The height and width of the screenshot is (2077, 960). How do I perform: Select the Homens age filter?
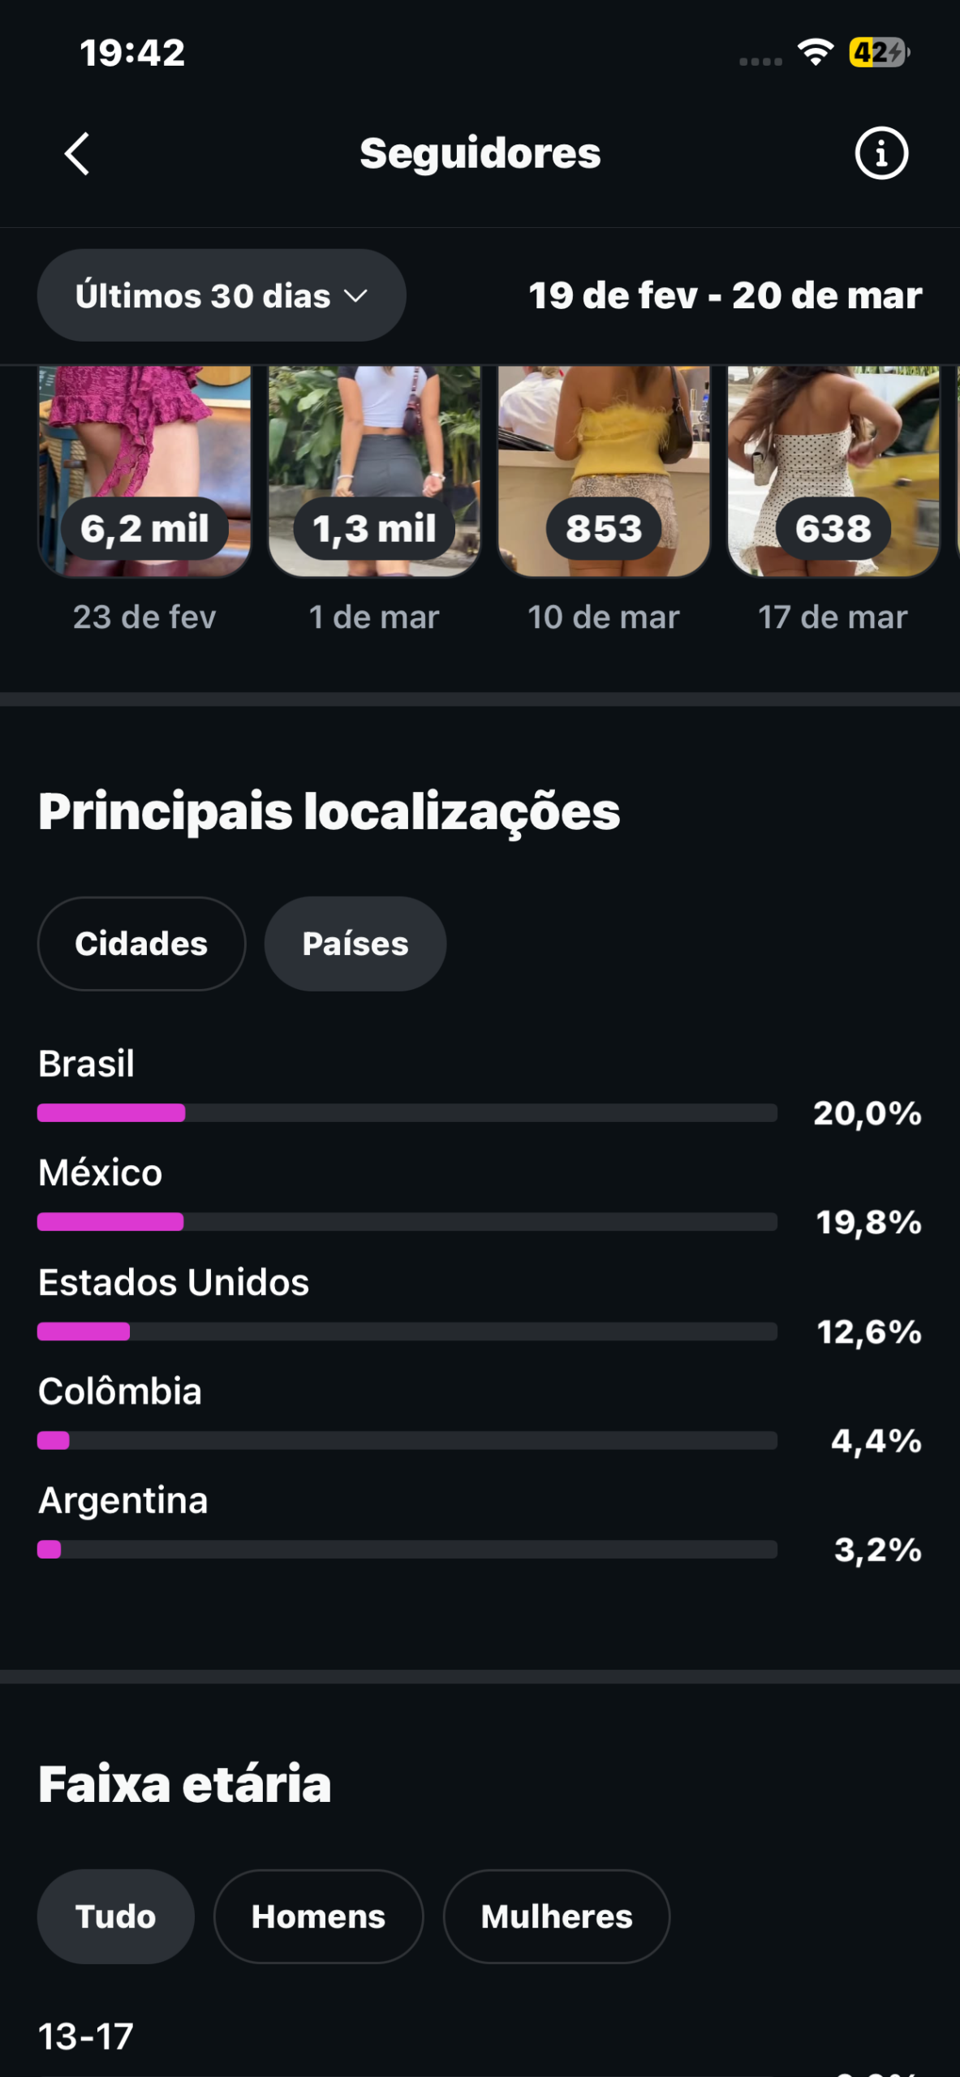(318, 1916)
